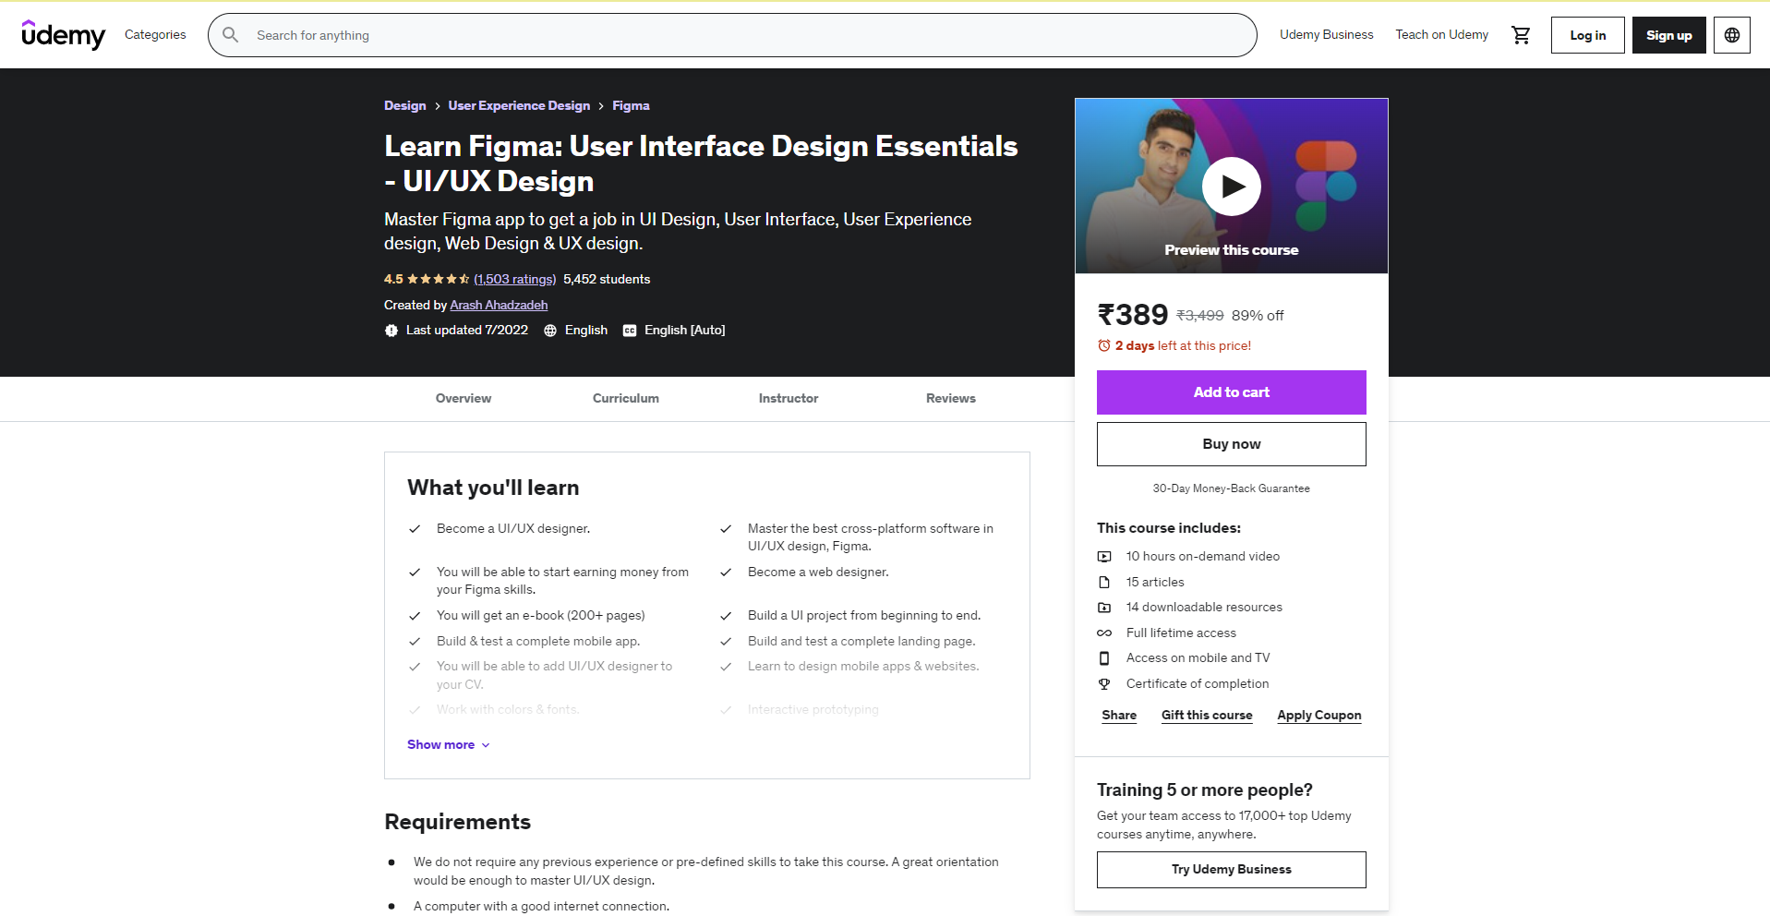Open the Categories menu
Image resolution: width=1770 pixels, height=916 pixels.
(155, 34)
